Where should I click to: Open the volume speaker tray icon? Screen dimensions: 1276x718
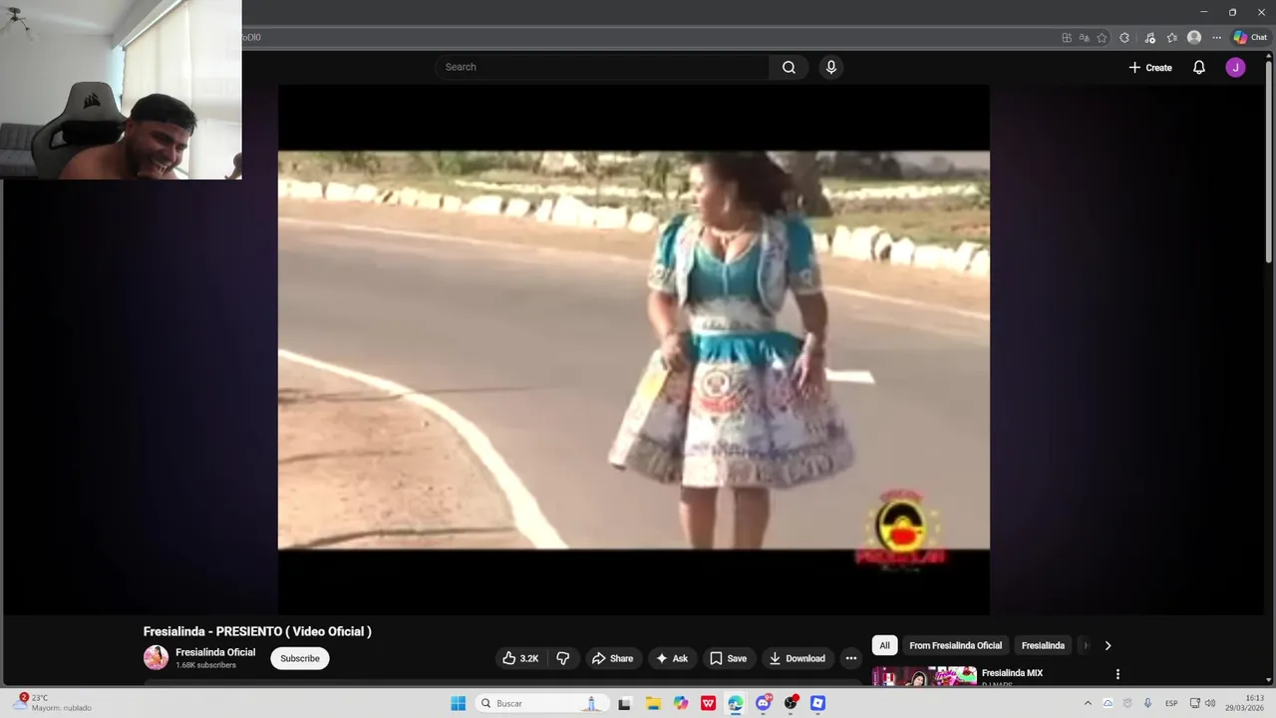pos(1210,703)
